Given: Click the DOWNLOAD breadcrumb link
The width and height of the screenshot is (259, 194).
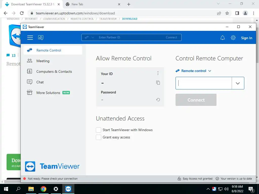Looking at the screenshot, I should coord(130,19).
